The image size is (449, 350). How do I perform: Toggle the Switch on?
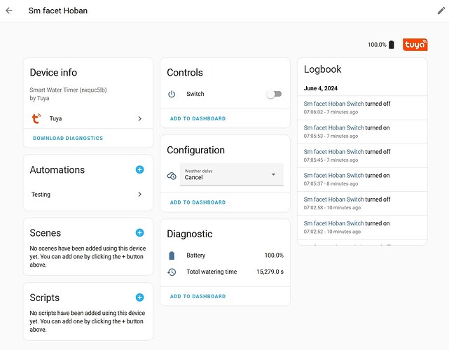274,94
